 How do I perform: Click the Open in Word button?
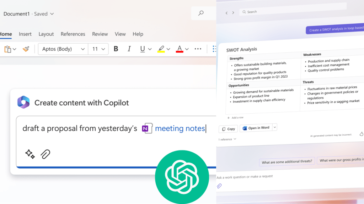point(256,128)
